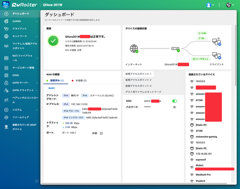Select 仮想アクセスポイント 2 tab

pyautogui.click(x=138, y=80)
